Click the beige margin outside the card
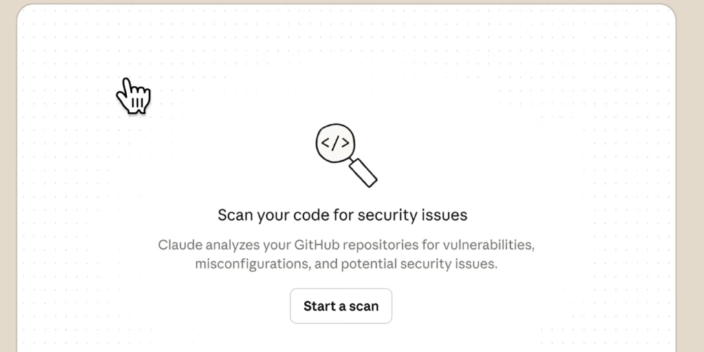 pyautogui.click(x=691, y=172)
